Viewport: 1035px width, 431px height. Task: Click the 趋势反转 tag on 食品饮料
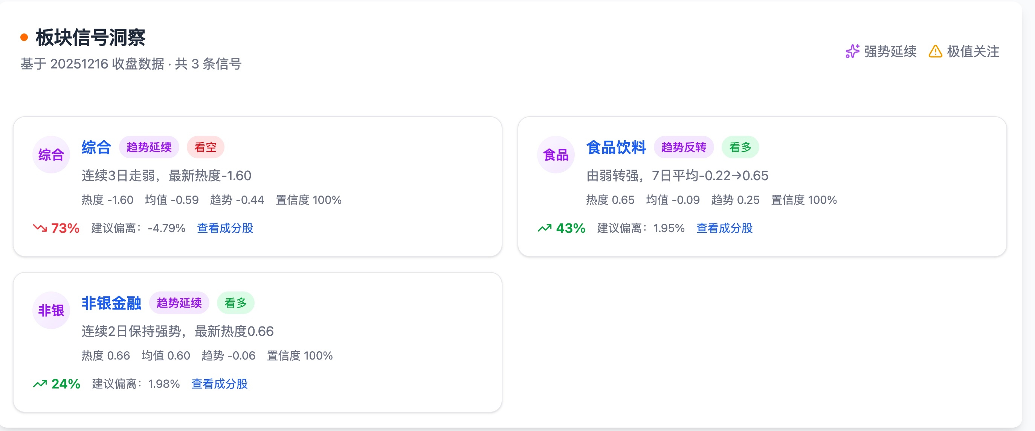(684, 147)
